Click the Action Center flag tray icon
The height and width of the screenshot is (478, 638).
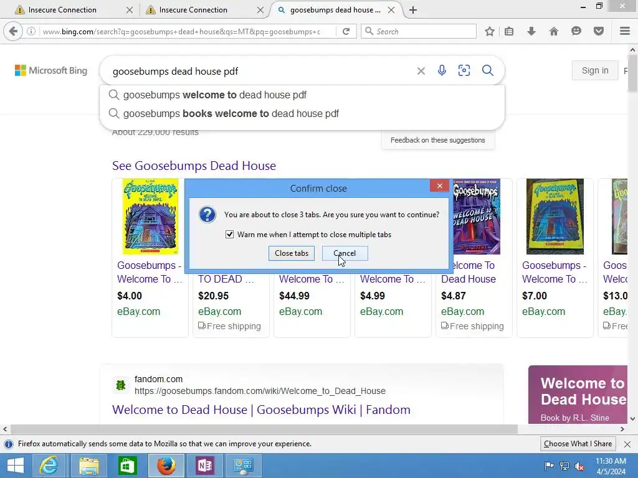tap(549, 466)
